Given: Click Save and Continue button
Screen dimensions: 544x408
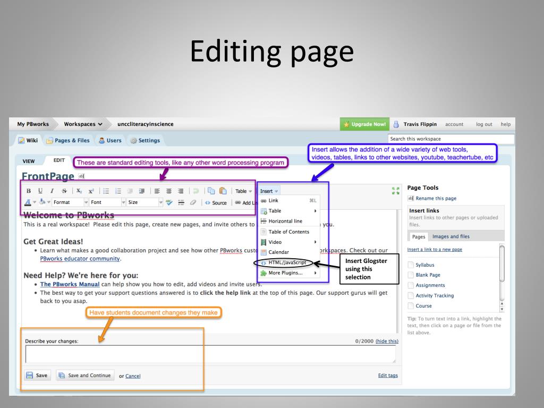Looking at the screenshot, I should (85, 376).
